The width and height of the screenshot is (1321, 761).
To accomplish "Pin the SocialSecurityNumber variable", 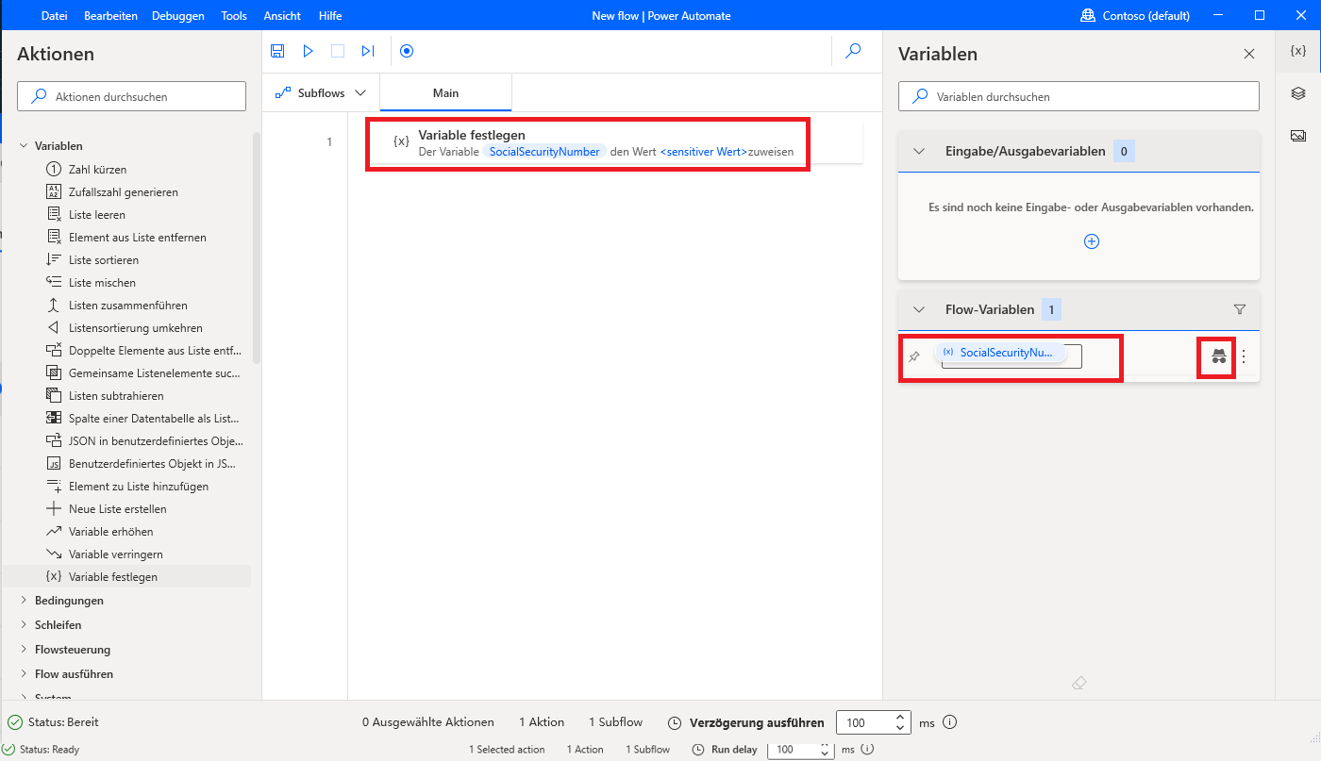I will [x=913, y=357].
